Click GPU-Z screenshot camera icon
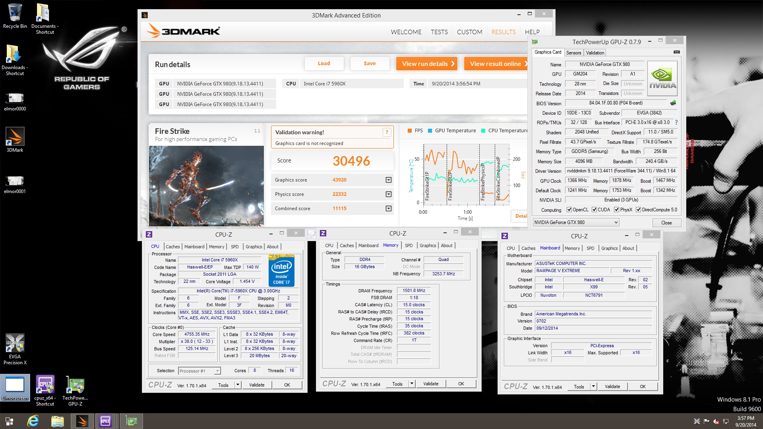 tap(676, 52)
